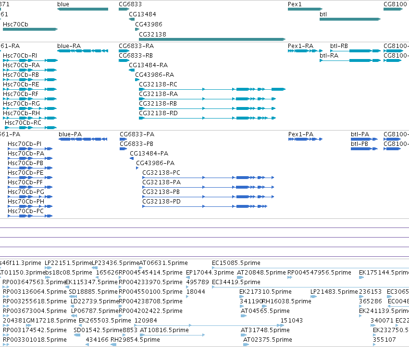The height and width of the screenshot is (347, 409).
Task: Select the CG13484 gene label
Action: pyautogui.click(x=142, y=14)
